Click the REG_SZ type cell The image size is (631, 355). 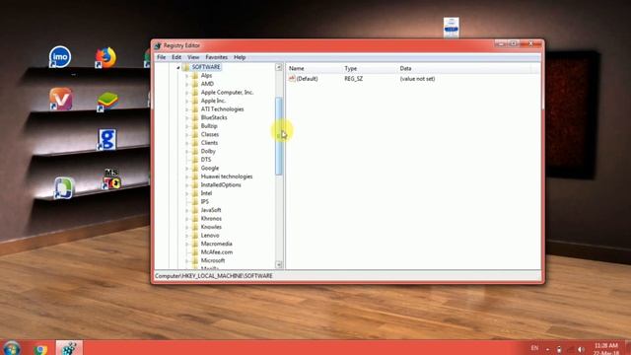[353, 79]
